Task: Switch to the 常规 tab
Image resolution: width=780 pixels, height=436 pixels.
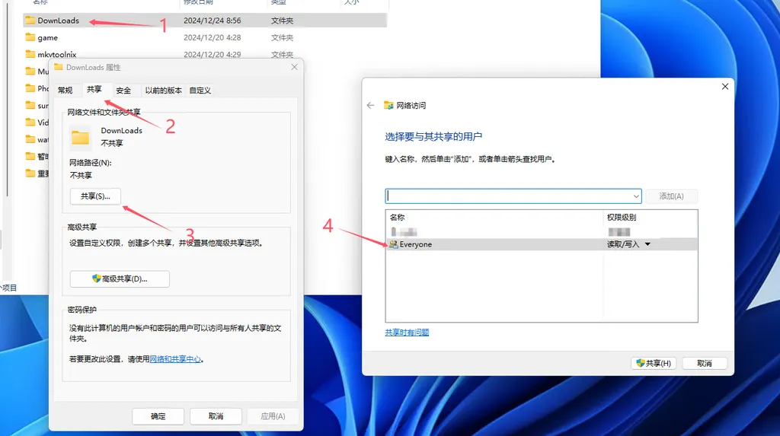Action: pyautogui.click(x=66, y=91)
